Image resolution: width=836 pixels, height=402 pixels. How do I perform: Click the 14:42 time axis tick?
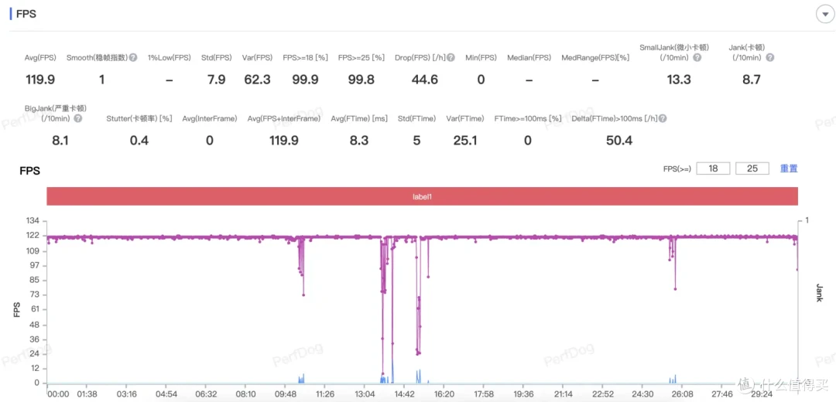coord(405,394)
